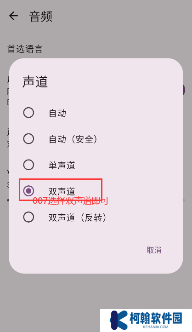Click the 音频 page title
Image resolution: width=192 pixels, height=332 pixels.
40,17
